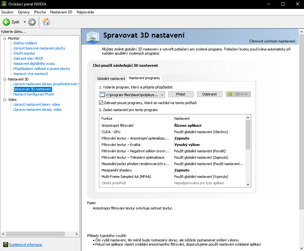Select the Anizotropní filtrování row
The image size is (304, 251).
click(x=172, y=125)
